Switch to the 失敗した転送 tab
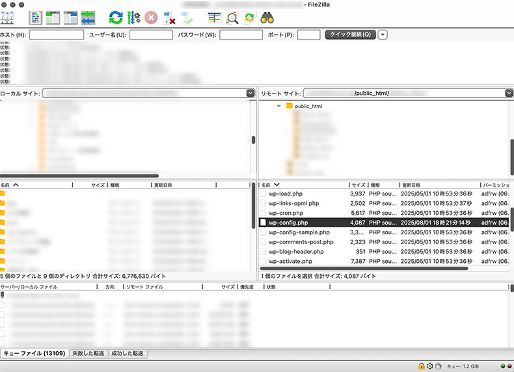The height and width of the screenshot is (372, 514). [88, 354]
